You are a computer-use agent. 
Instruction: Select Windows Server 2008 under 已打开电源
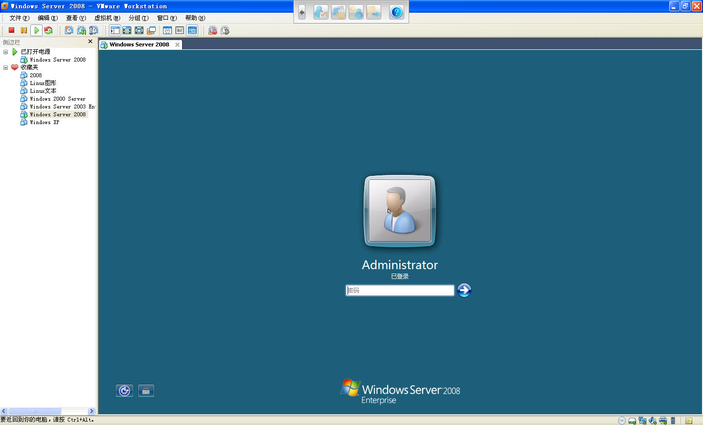pos(58,60)
